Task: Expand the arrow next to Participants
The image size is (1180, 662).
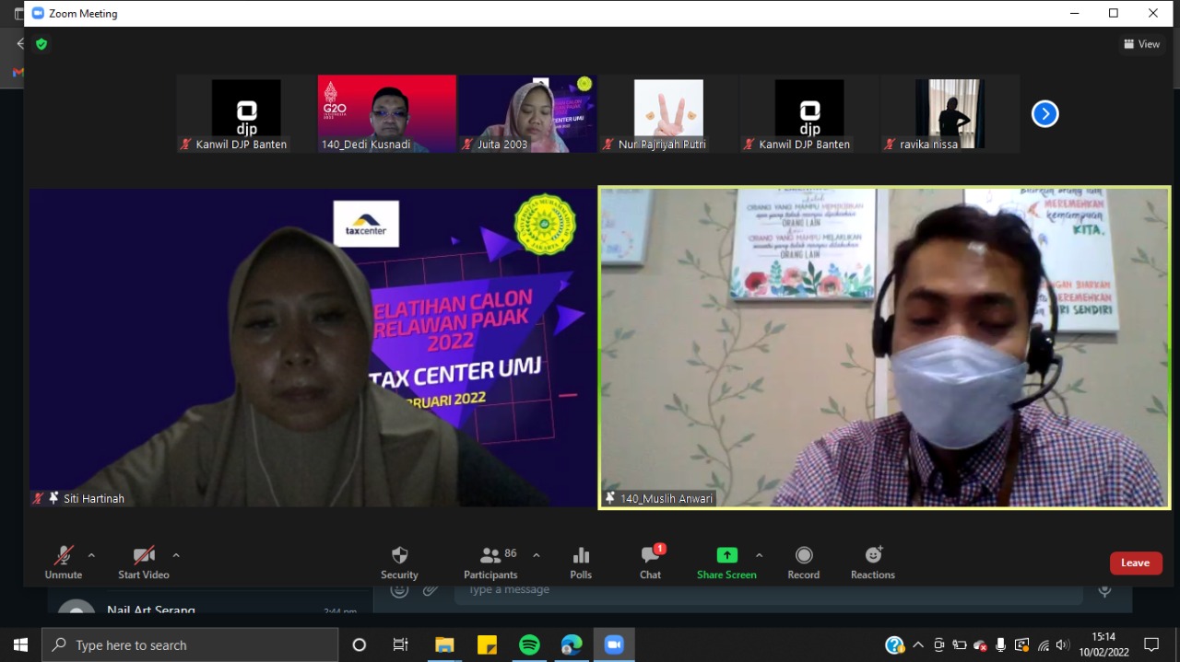Action: tap(537, 555)
